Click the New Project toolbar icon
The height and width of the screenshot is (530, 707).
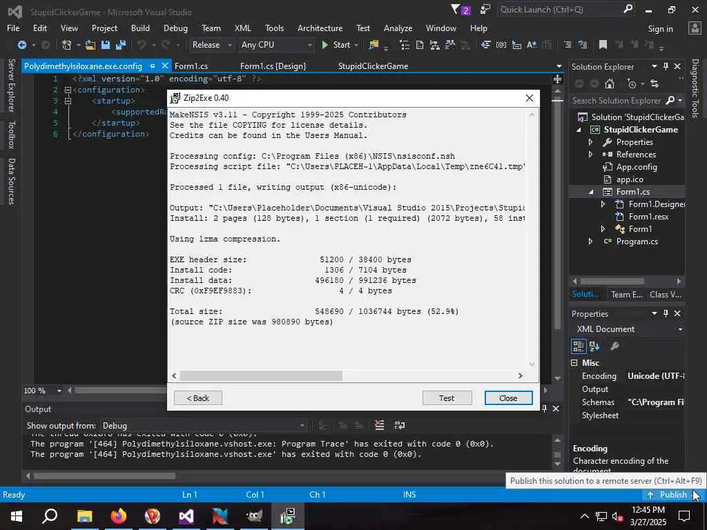[x=67, y=45]
